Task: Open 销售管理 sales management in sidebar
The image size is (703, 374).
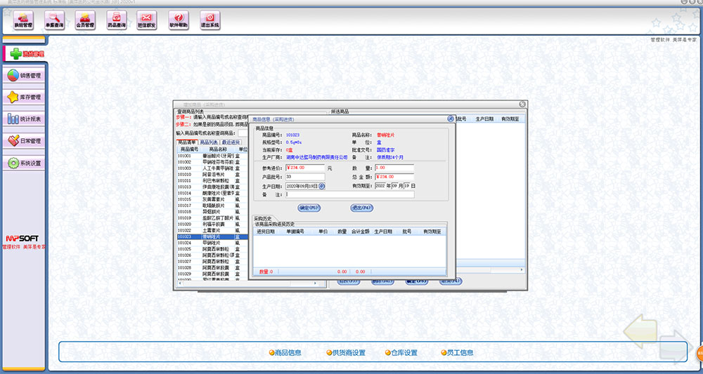Action: (25, 75)
